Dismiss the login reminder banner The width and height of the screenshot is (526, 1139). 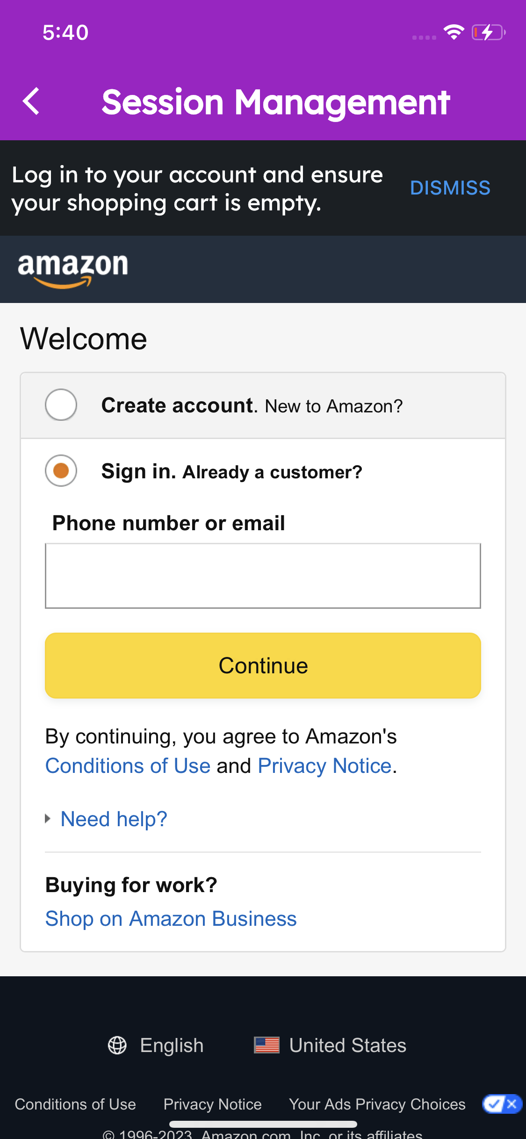[450, 188]
